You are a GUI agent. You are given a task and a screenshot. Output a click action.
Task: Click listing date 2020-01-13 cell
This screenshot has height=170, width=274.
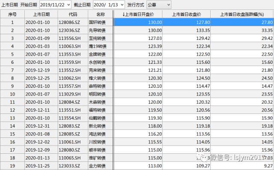coord(41,158)
